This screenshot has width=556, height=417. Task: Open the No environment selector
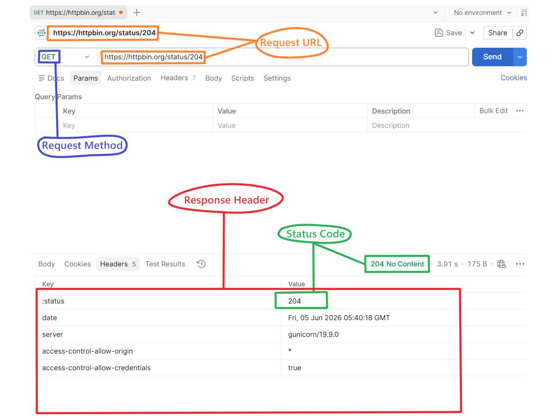(x=482, y=13)
